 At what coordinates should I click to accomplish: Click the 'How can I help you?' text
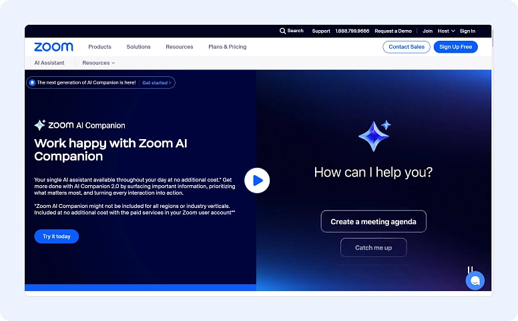click(373, 172)
